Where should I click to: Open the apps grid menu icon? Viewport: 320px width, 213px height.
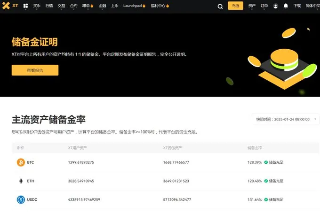25,6
